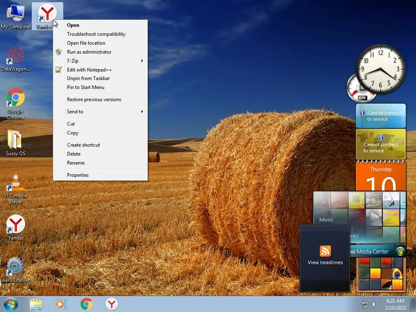Launch VLC media player desktop shortcut
This screenshot has height=312, width=416.
(x=16, y=188)
